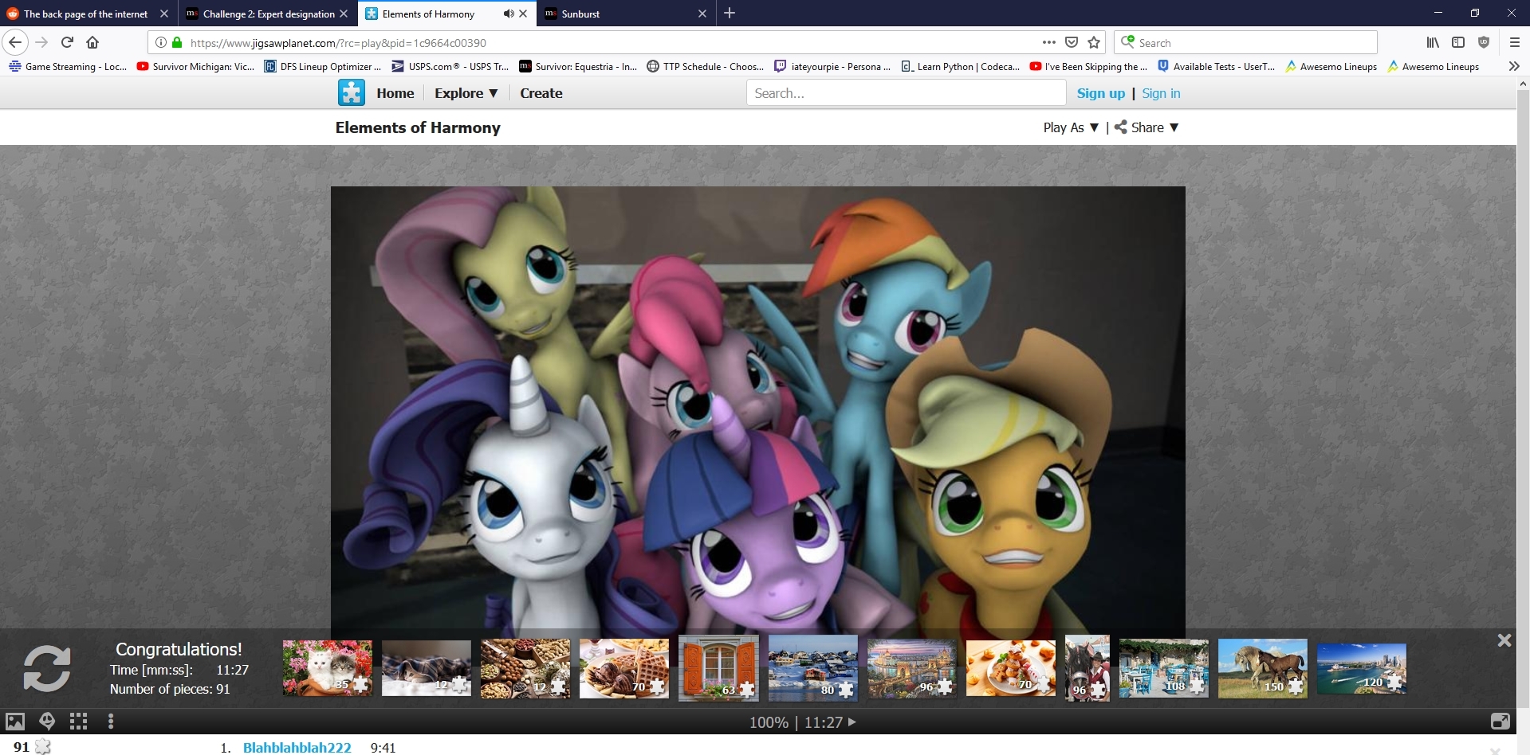This screenshot has height=755, width=1530.
Task: Show more bookmarks with the overflow chevron
Action: click(x=1514, y=67)
